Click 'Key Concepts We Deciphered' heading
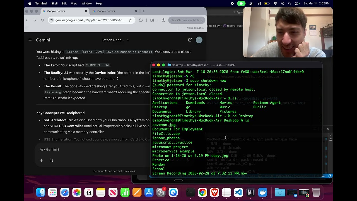The width and height of the screenshot is (357, 201). (61, 113)
